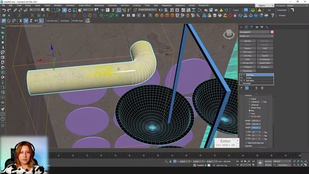Open the File menu
The height and width of the screenshot is (174, 309).
point(3,5)
